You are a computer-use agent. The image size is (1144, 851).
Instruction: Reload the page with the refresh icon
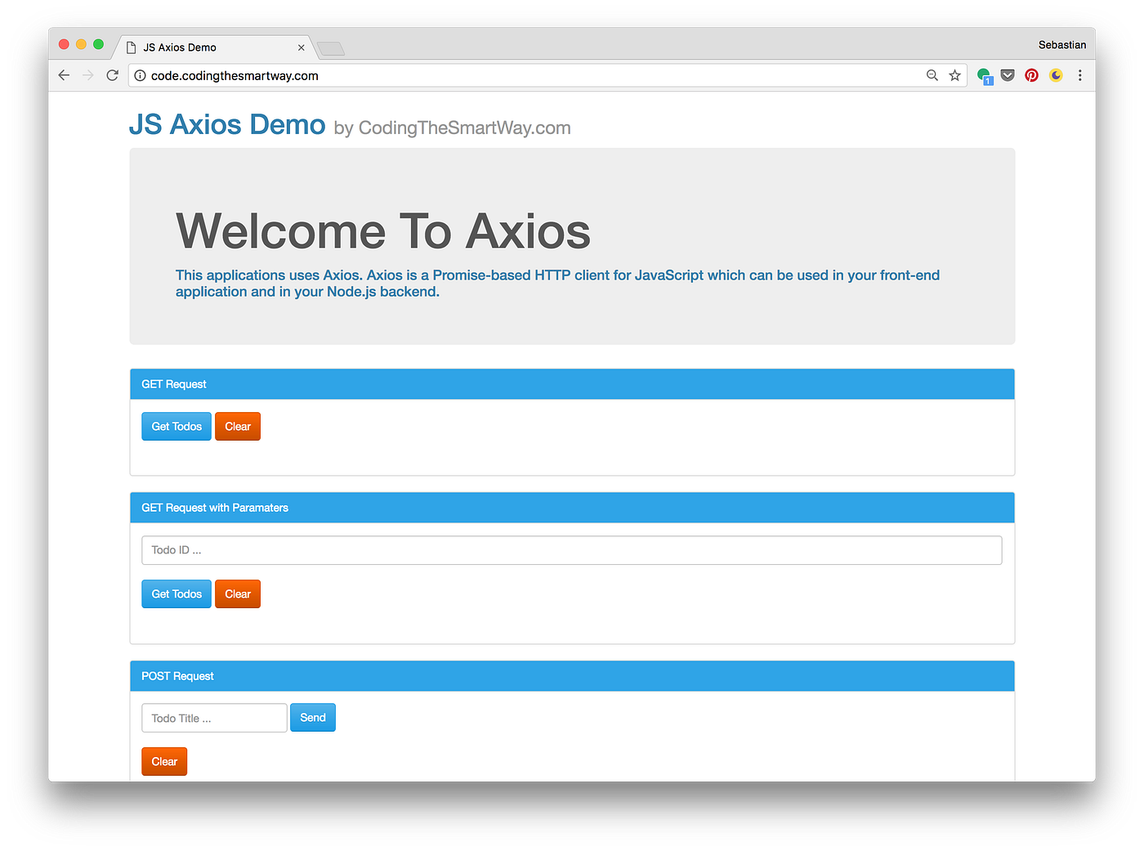112,74
